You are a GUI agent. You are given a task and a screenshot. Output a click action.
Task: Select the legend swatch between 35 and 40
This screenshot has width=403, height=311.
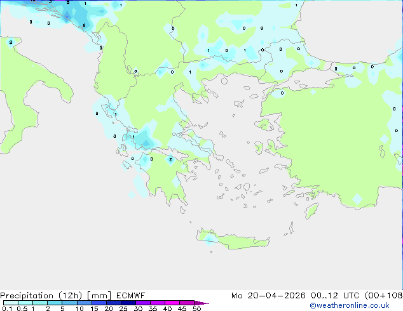(158, 303)
